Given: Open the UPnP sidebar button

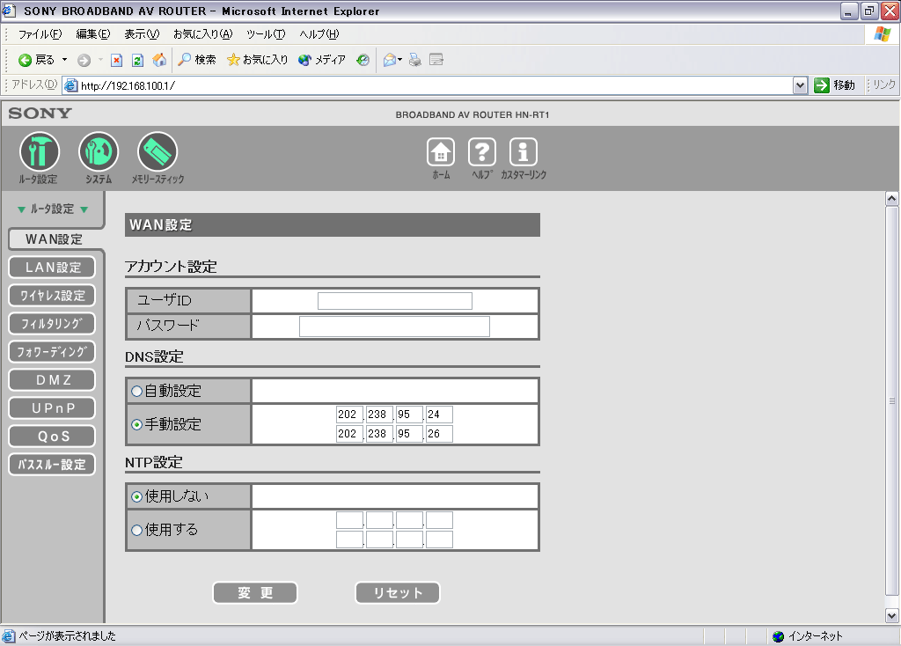Looking at the screenshot, I should tap(52, 408).
